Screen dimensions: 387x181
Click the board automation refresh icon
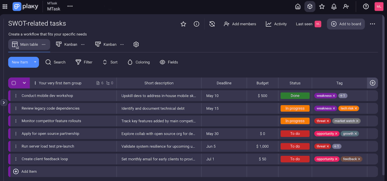click(212, 24)
